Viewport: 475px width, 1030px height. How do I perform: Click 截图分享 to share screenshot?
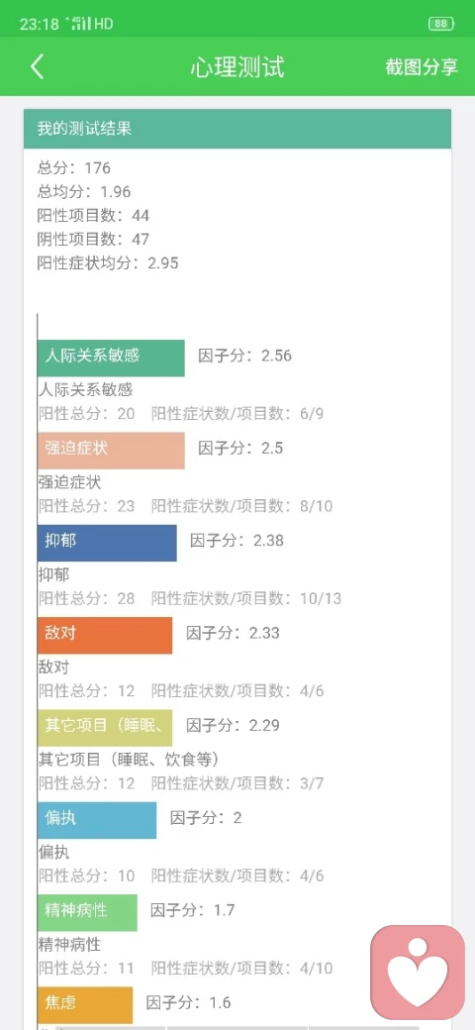click(422, 67)
